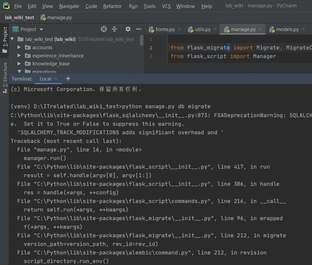Switch to the models.py tab
312x265 pixels.
pyautogui.click(x=287, y=29)
